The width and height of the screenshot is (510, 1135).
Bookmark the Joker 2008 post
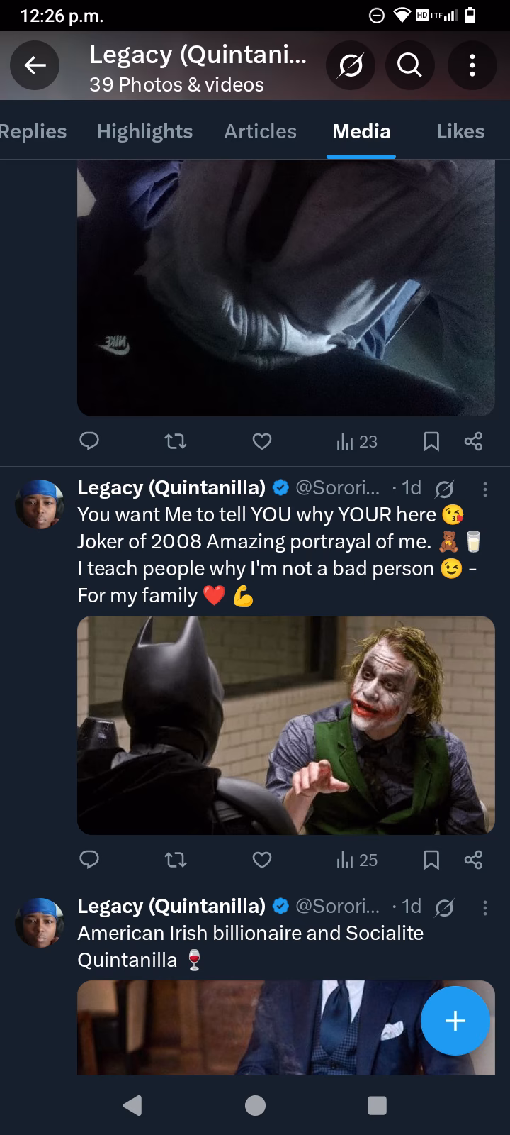431,860
